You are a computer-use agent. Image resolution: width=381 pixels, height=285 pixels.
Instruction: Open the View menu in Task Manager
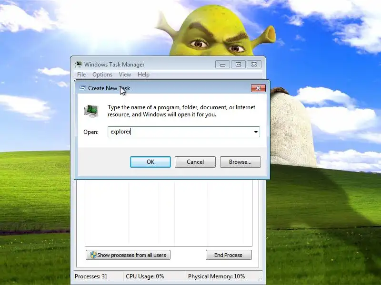pos(125,75)
